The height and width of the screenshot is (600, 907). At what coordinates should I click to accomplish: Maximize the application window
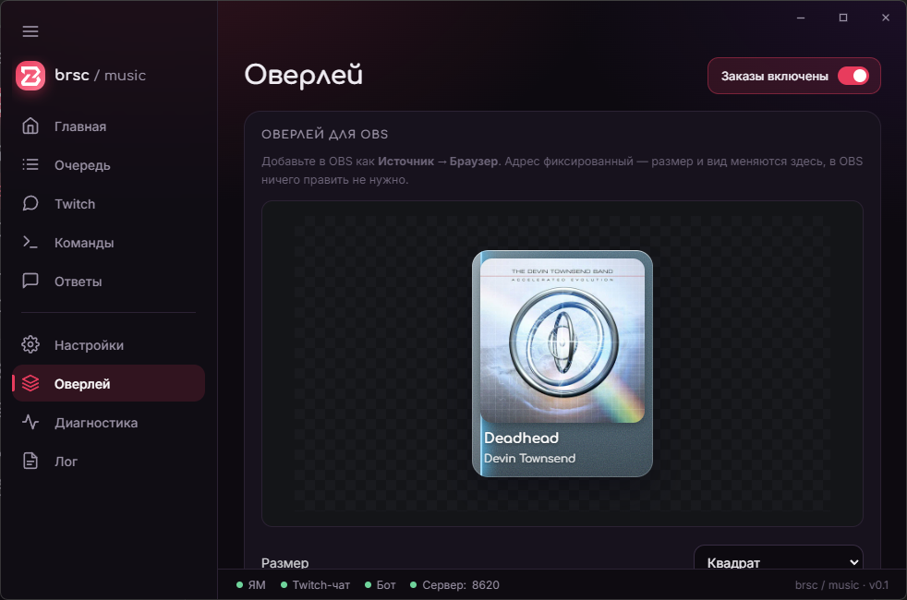(842, 18)
